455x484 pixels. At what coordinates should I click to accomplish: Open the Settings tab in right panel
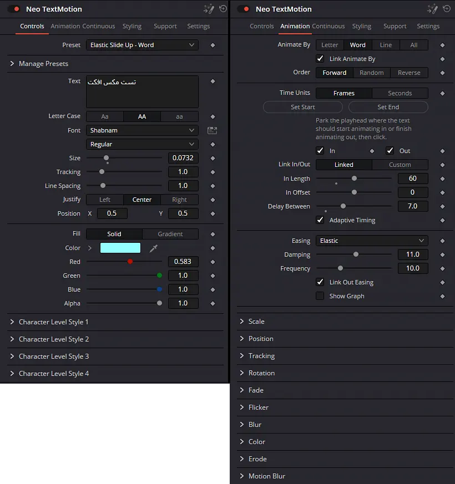click(x=428, y=26)
